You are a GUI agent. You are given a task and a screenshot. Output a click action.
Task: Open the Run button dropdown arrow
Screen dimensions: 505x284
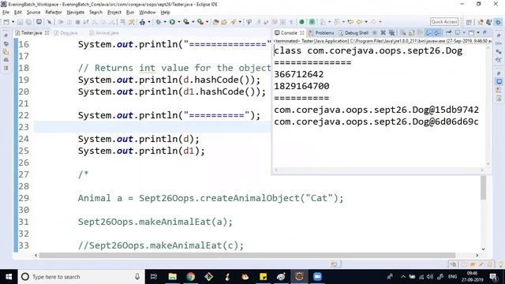tap(179, 21)
